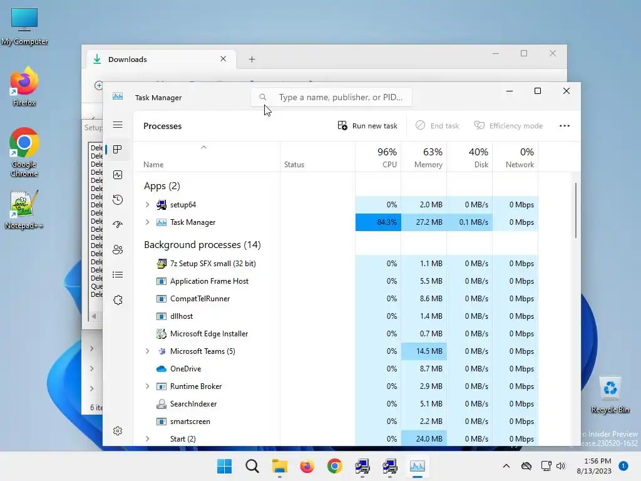Click the Task Manager search field
This screenshot has width=641, height=481.
click(x=331, y=97)
